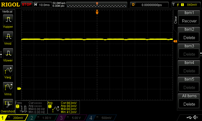Switch to the Vertical measurement category
Screen dimensions: 202x121
coord(7,12)
